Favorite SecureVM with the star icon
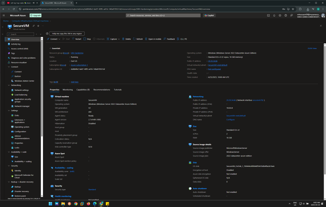 point(38,26)
